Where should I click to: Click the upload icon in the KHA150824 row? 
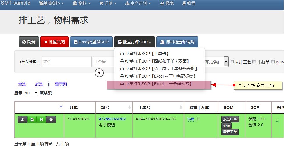22,120
